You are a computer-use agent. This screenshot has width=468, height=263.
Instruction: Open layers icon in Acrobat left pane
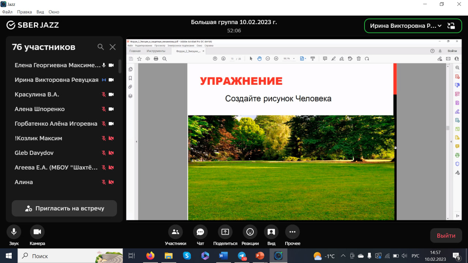[x=131, y=96]
